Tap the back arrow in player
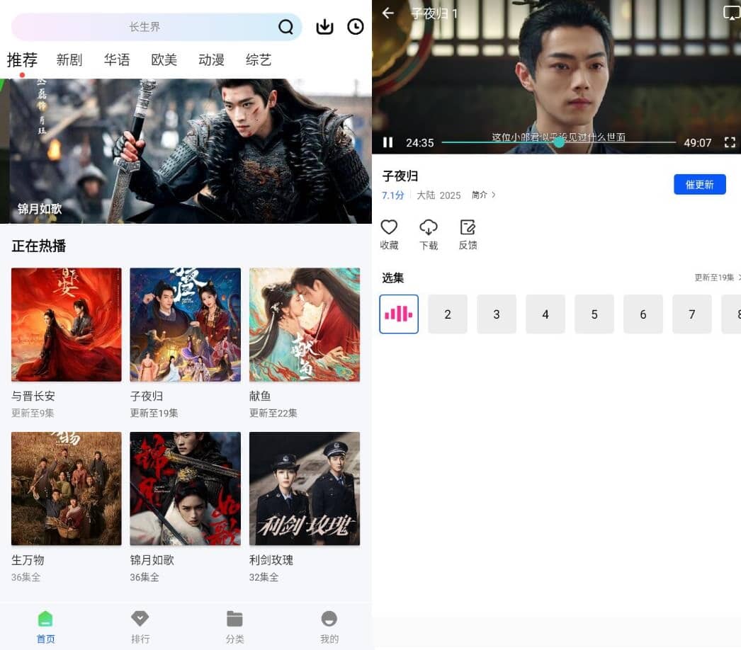This screenshot has height=650, width=741. pyautogui.click(x=388, y=13)
